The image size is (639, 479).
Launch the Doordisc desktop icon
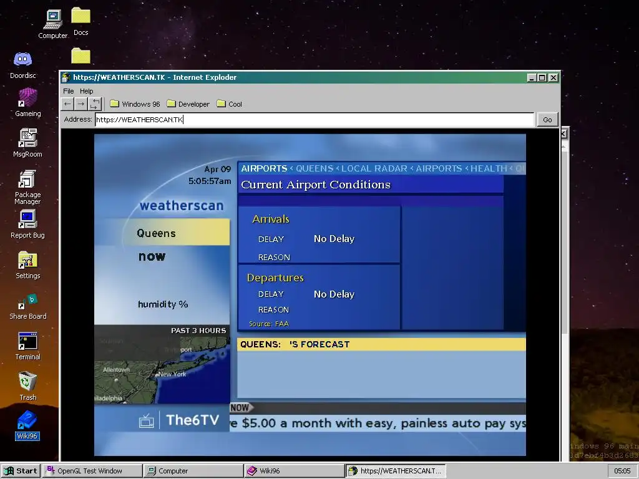pos(23,65)
